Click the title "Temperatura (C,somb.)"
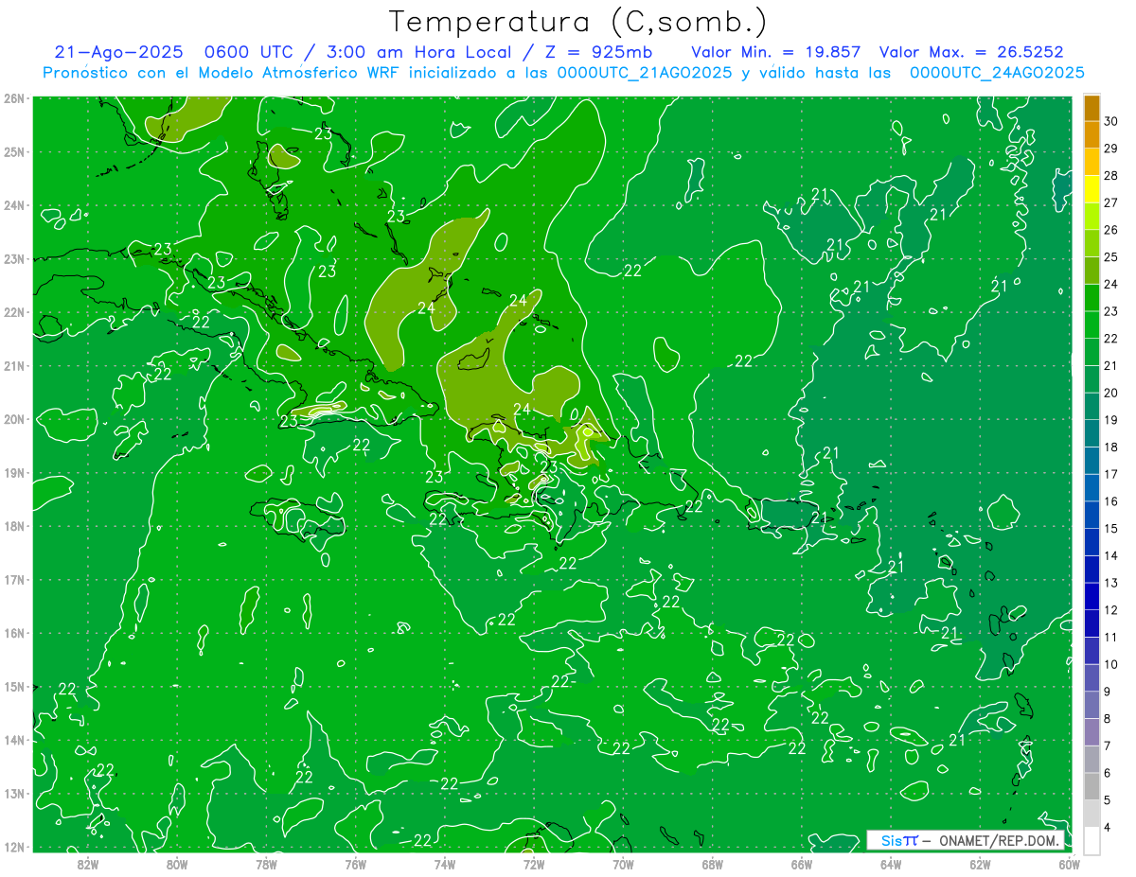The width and height of the screenshot is (1136, 877). click(x=577, y=22)
